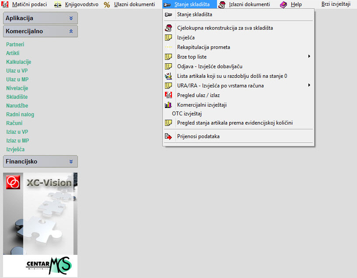Open the Brzi izvještaji menu
The width and height of the screenshot is (357, 278).
(x=336, y=4)
